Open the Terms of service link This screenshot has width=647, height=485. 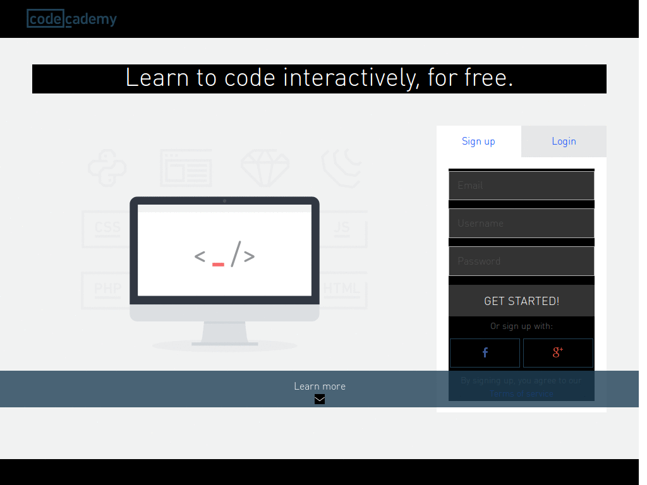tap(521, 393)
